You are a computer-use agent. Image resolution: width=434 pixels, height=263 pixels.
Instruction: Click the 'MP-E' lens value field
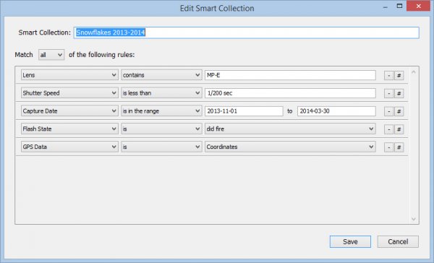pos(290,75)
